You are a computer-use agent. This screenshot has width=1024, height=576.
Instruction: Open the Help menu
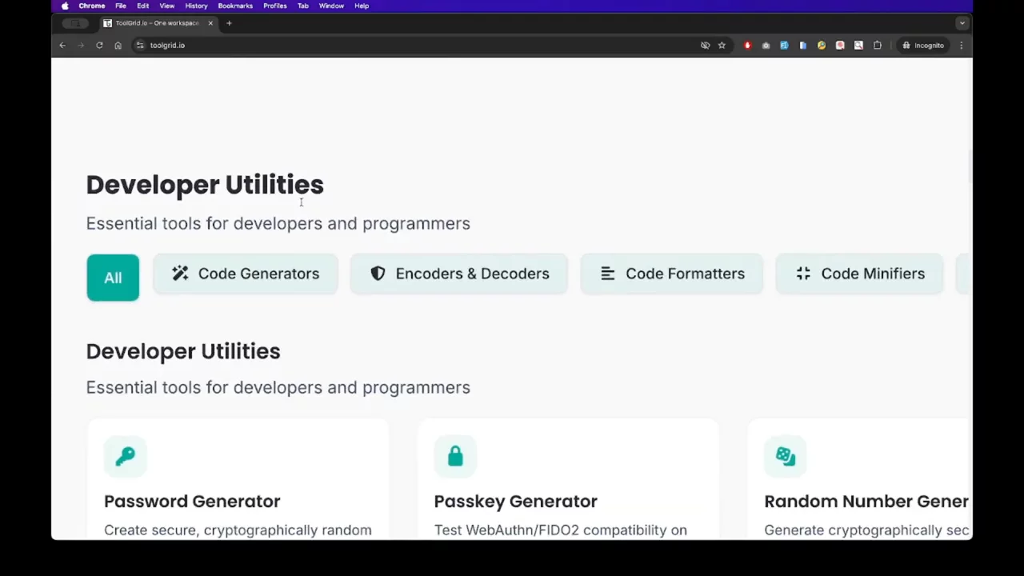(362, 6)
